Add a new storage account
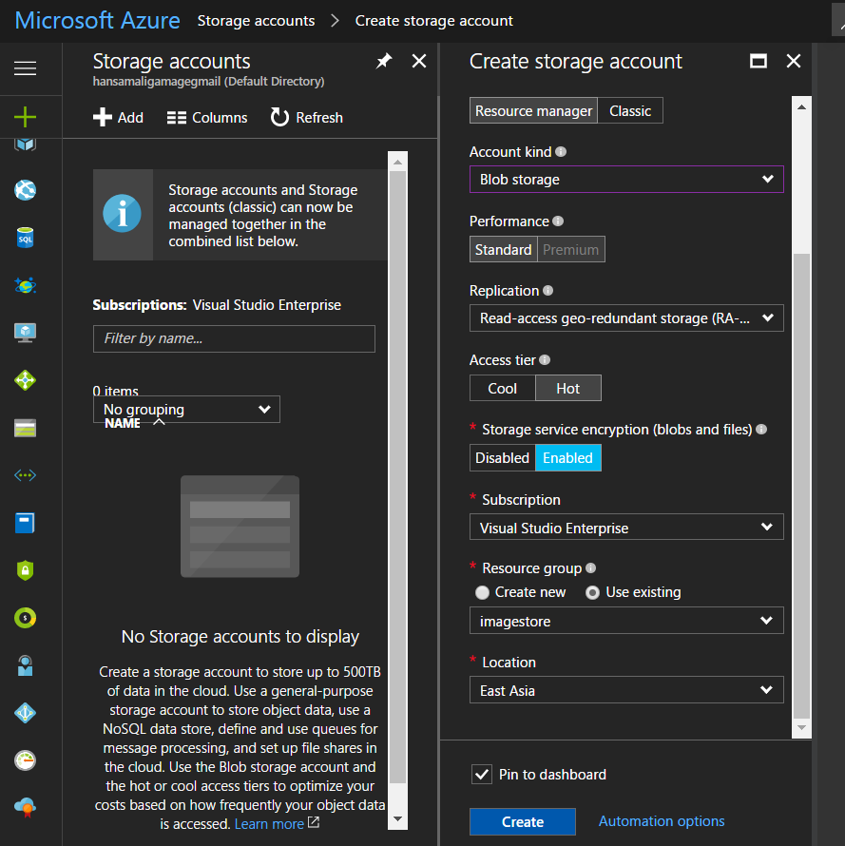 click(118, 117)
